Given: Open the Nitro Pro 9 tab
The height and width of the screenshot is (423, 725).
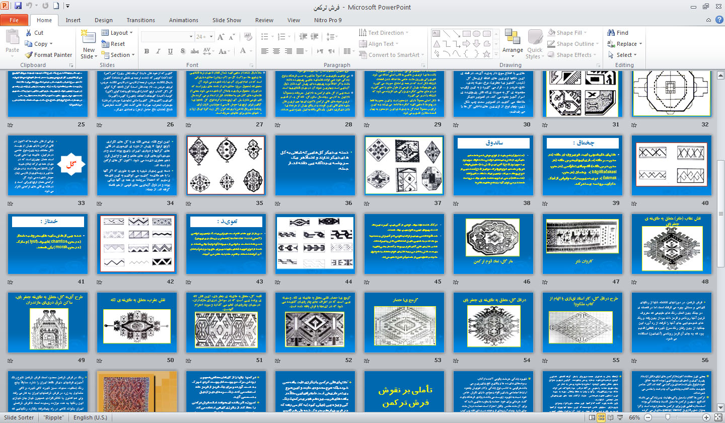Looking at the screenshot, I should (x=328, y=20).
